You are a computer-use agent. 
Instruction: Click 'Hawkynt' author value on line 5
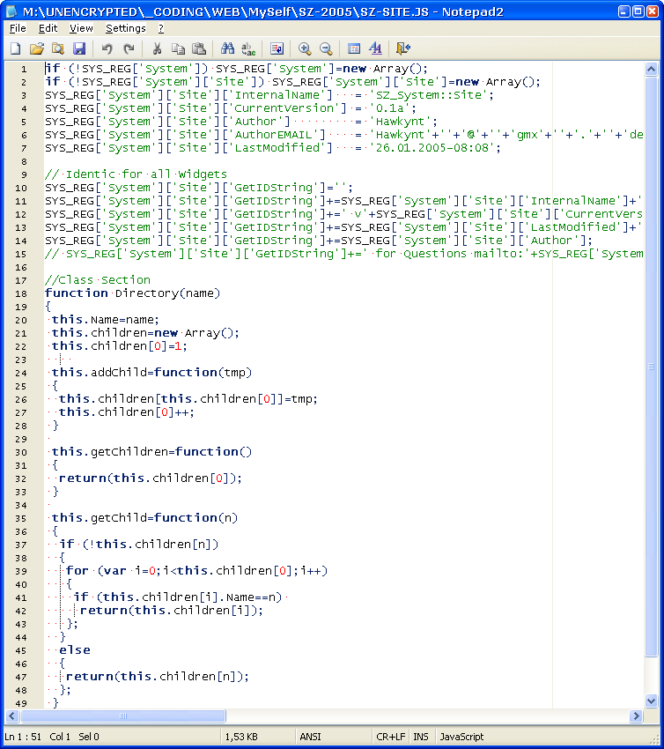point(400,122)
